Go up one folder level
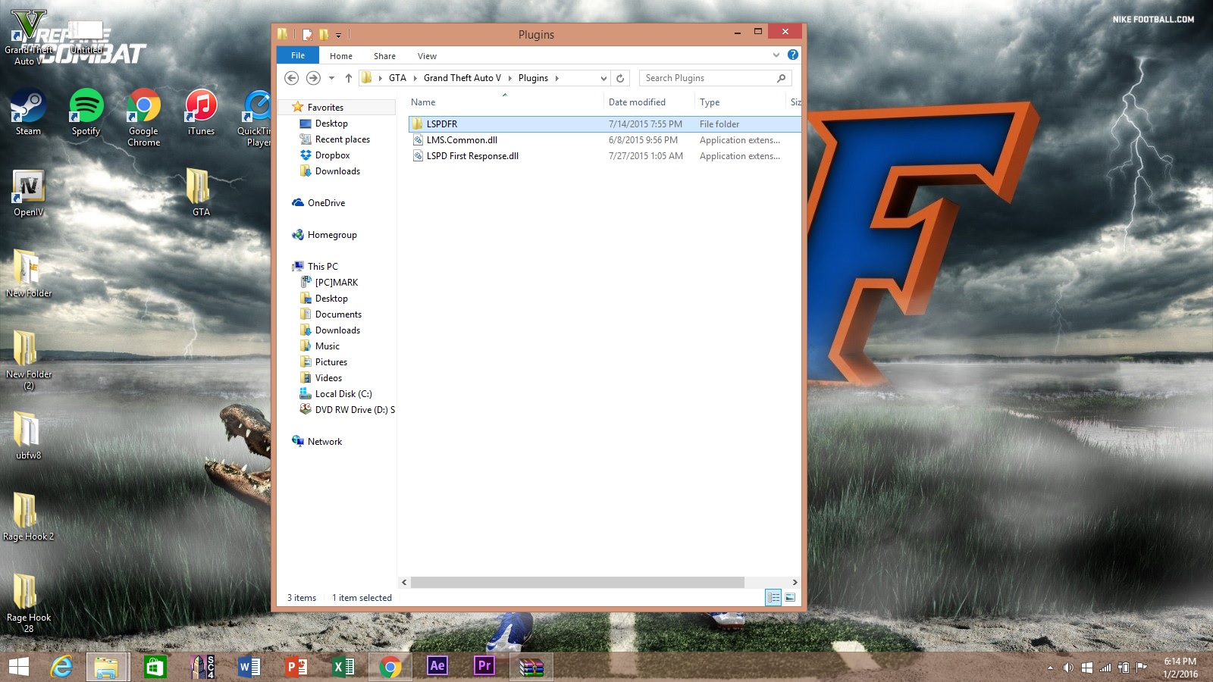Viewport: 1213px width, 682px height. tap(349, 78)
